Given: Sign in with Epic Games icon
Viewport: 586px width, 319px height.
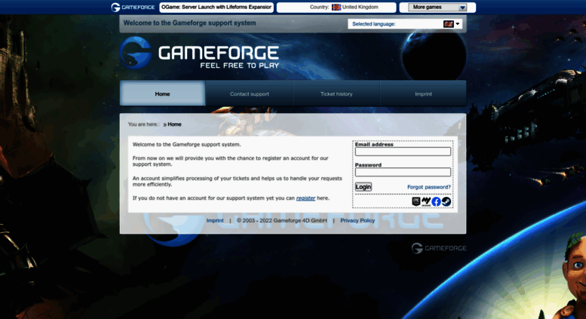Looking at the screenshot, I should coord(416,201).
